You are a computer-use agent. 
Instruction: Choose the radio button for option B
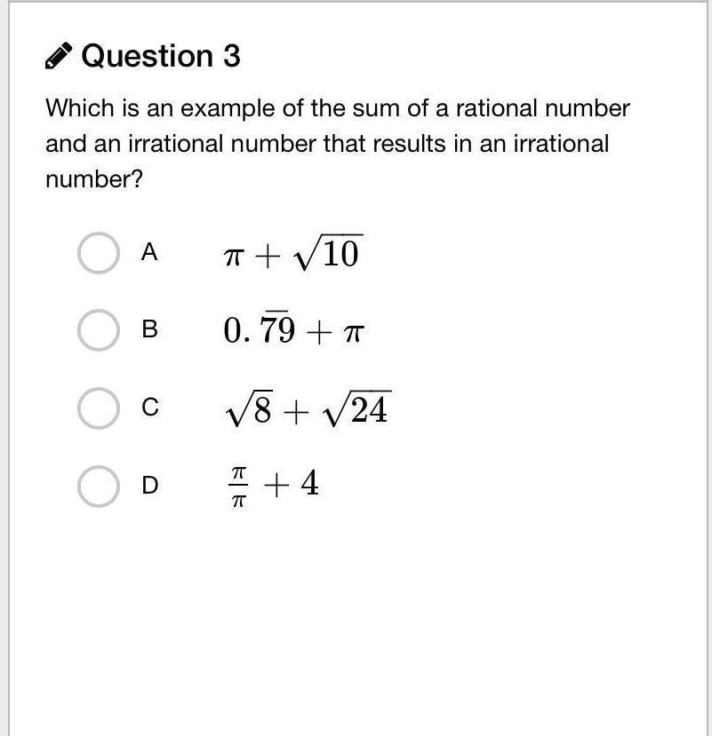(x=99, y=330)
